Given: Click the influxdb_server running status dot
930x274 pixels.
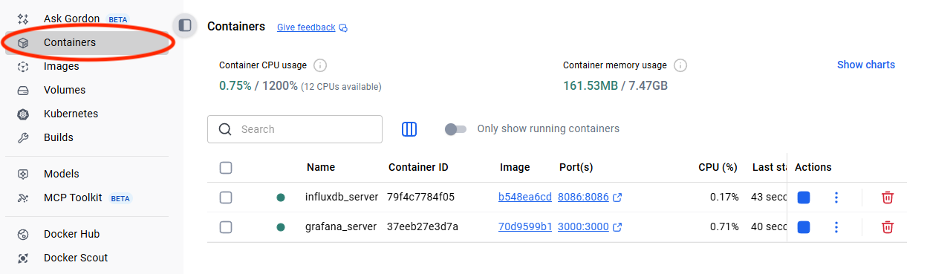Looking at the screenshot, I should (281, 198).
